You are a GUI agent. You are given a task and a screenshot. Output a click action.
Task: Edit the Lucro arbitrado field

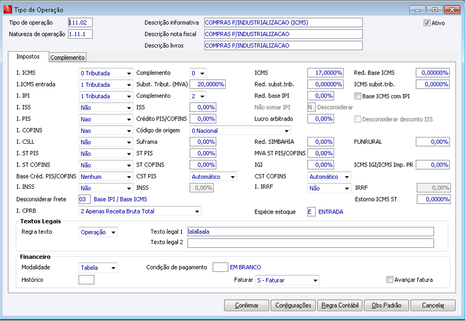[320, 119]
